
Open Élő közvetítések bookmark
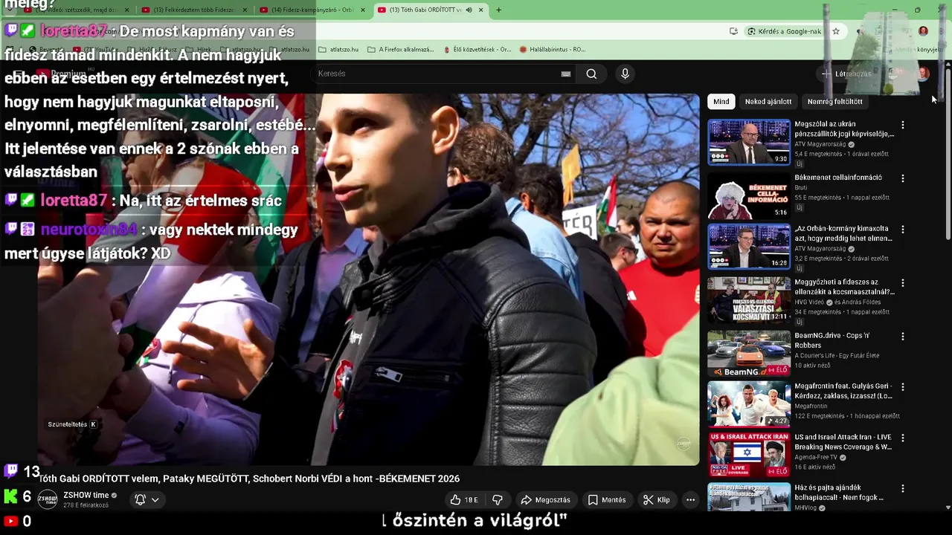click(x=477, y=50)
